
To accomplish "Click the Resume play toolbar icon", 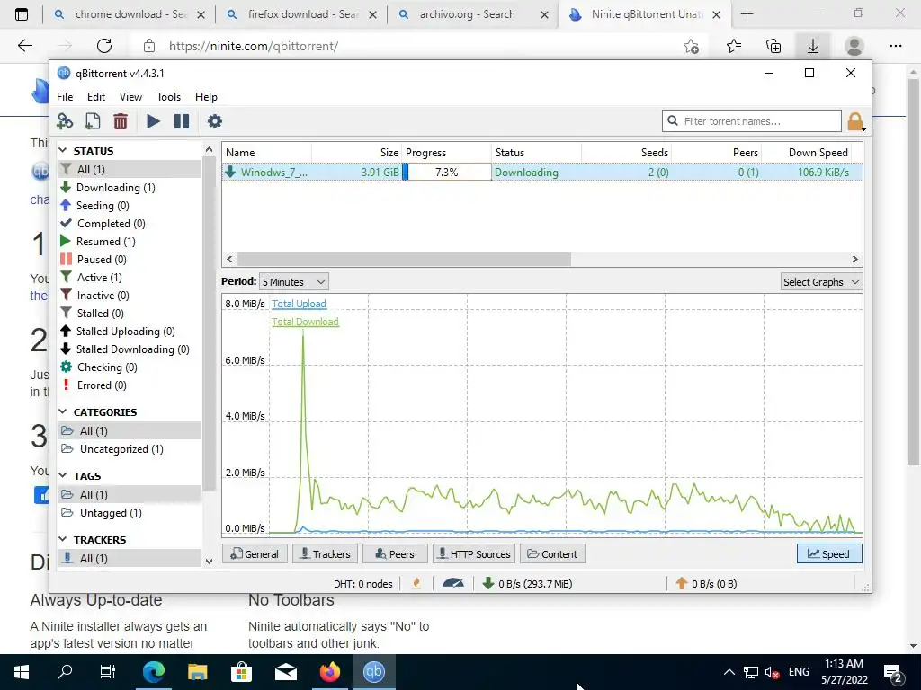I will tap(153, 121).
